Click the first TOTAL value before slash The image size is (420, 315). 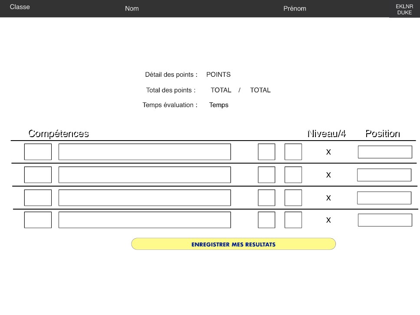pyautogui.click(x=221, y=90)
